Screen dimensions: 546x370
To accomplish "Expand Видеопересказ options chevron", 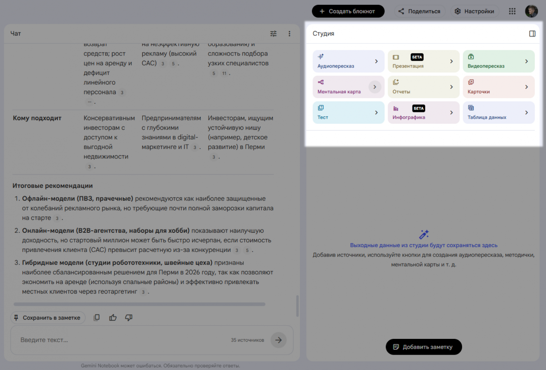I will pyautogui.click(x=527, y=61).
